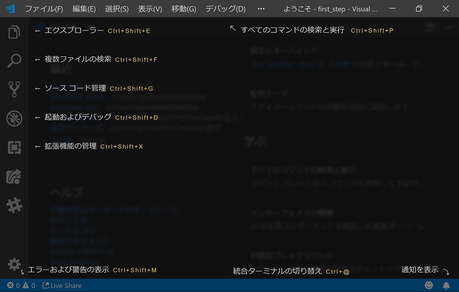459x292 pixels.
Task: Click エラーおよび警告の表示 label
Action: pyautogui.click(x=68, y=269)
